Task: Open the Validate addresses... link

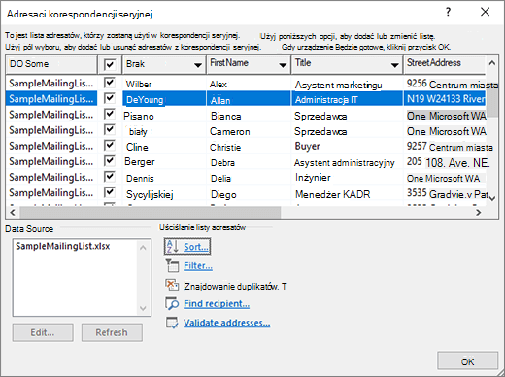Action: (x=227, y=323)
